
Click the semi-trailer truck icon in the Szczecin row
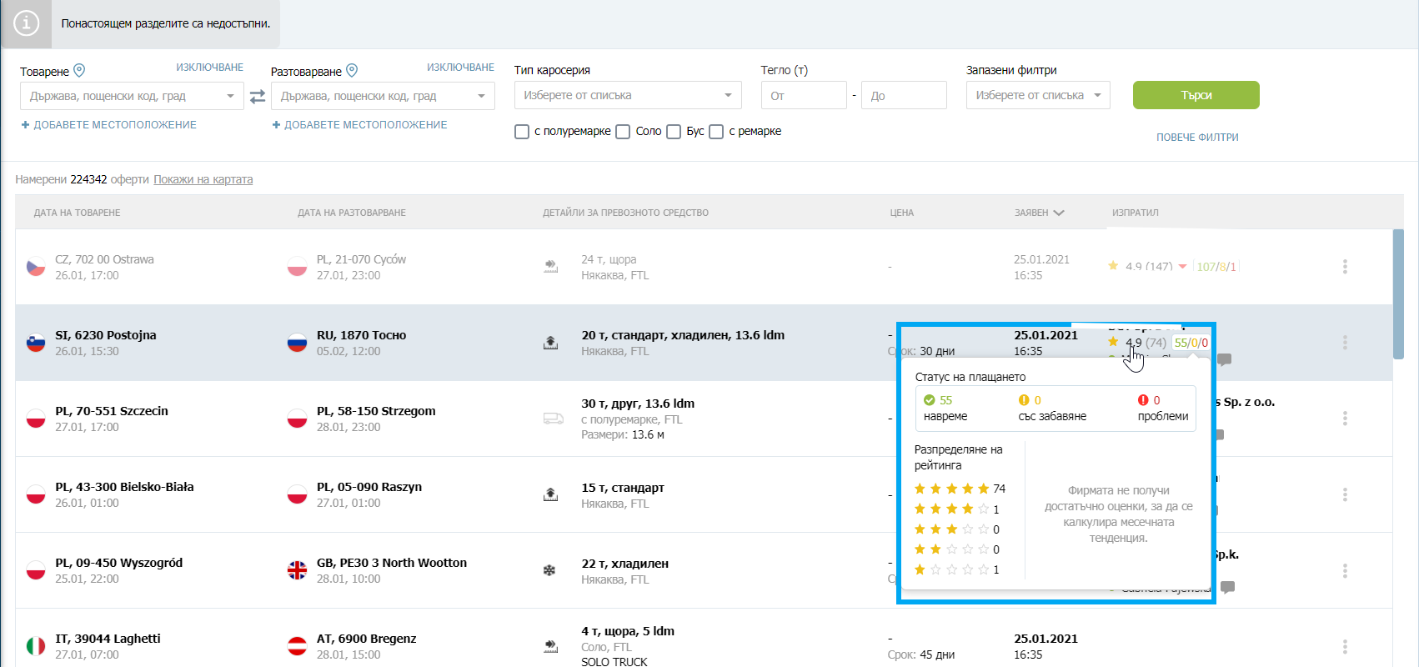click(x=554, y=419)
